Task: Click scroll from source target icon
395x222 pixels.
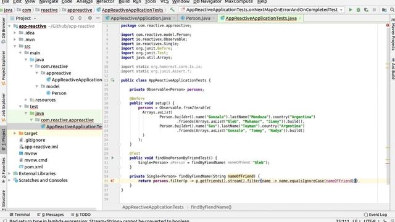Action: [x=72, y=18]
